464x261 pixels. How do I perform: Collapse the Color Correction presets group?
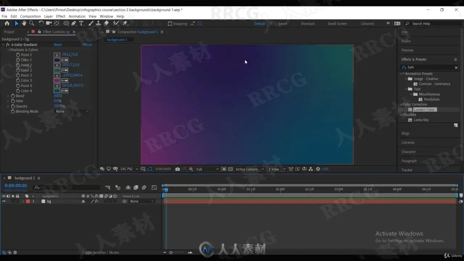tap(401, 104)
